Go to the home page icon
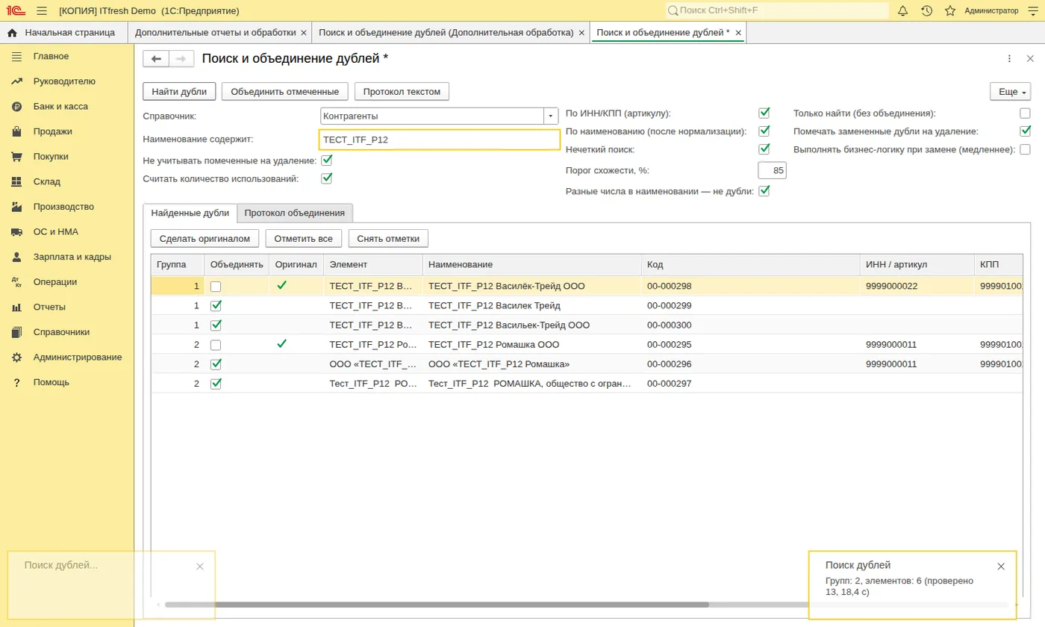 pos(12,33)
